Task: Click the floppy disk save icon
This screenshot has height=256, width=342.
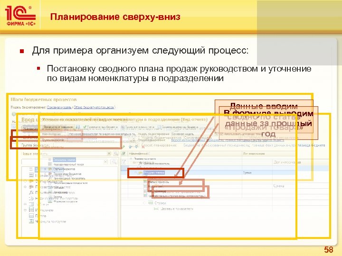Action: pos(78,127)
